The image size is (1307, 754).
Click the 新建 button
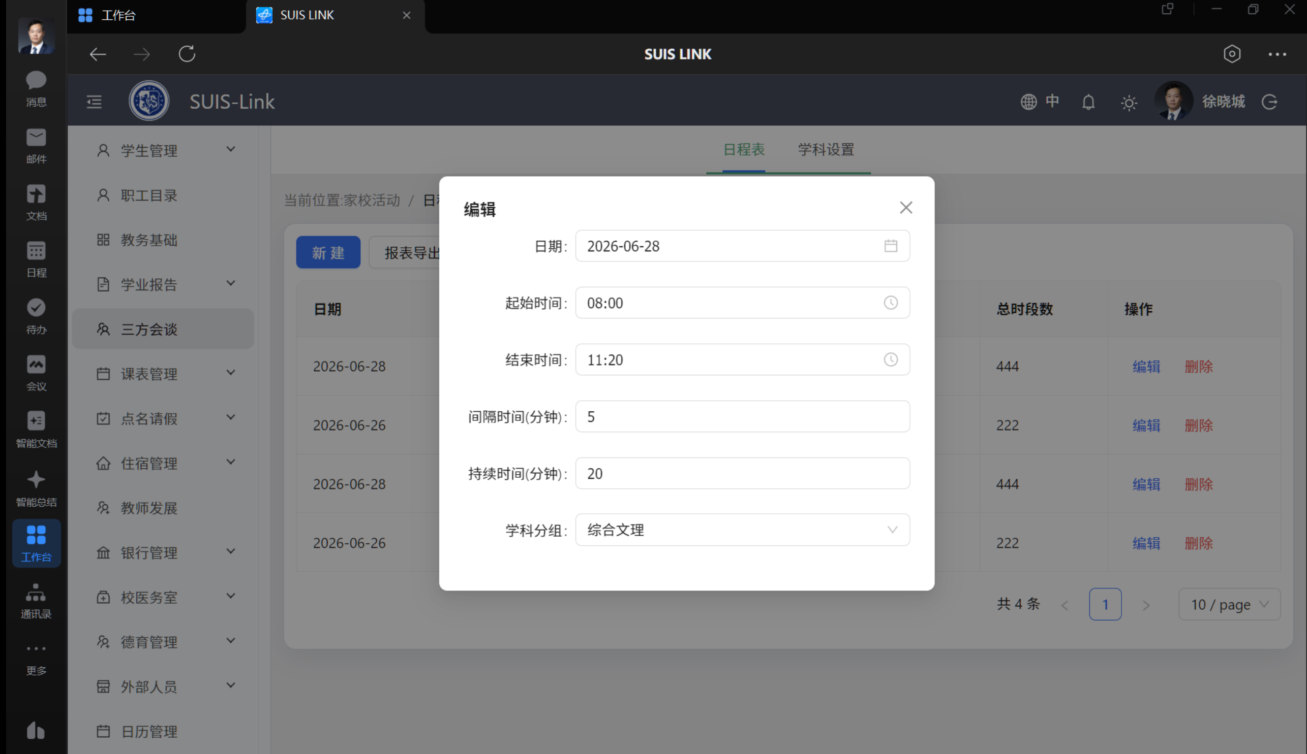pyautogui.click(x=328, y=252)
